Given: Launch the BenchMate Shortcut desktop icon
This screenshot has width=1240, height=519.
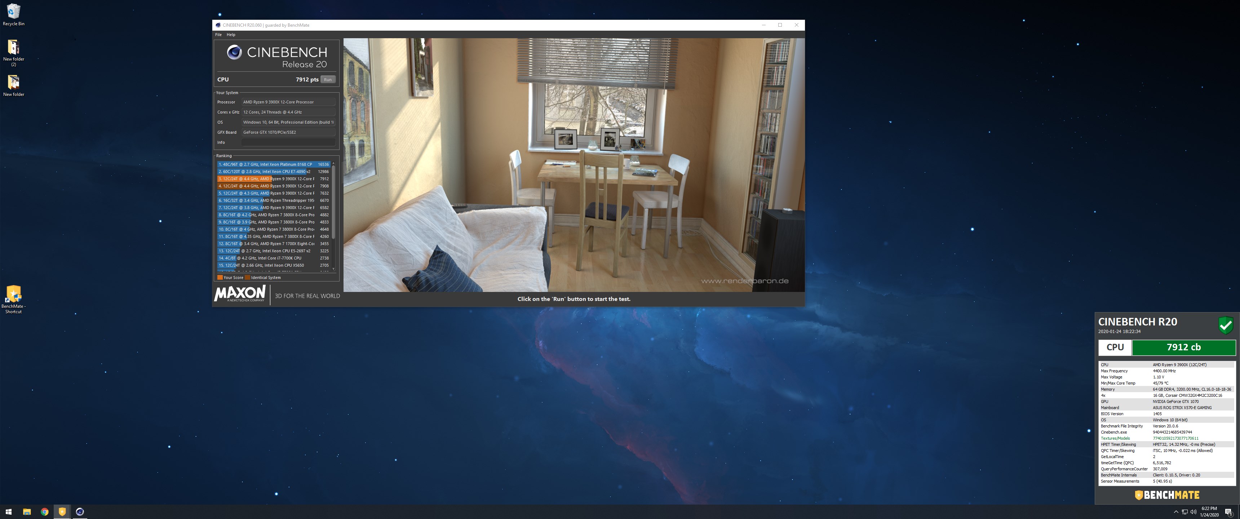Looking at the screenshot, I should click(x=13, y=299).
